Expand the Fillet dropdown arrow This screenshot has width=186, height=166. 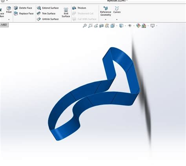9,20
